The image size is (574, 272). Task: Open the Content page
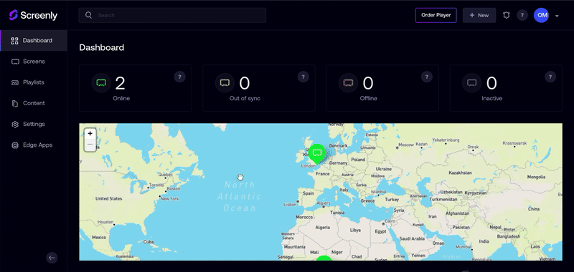34,103
